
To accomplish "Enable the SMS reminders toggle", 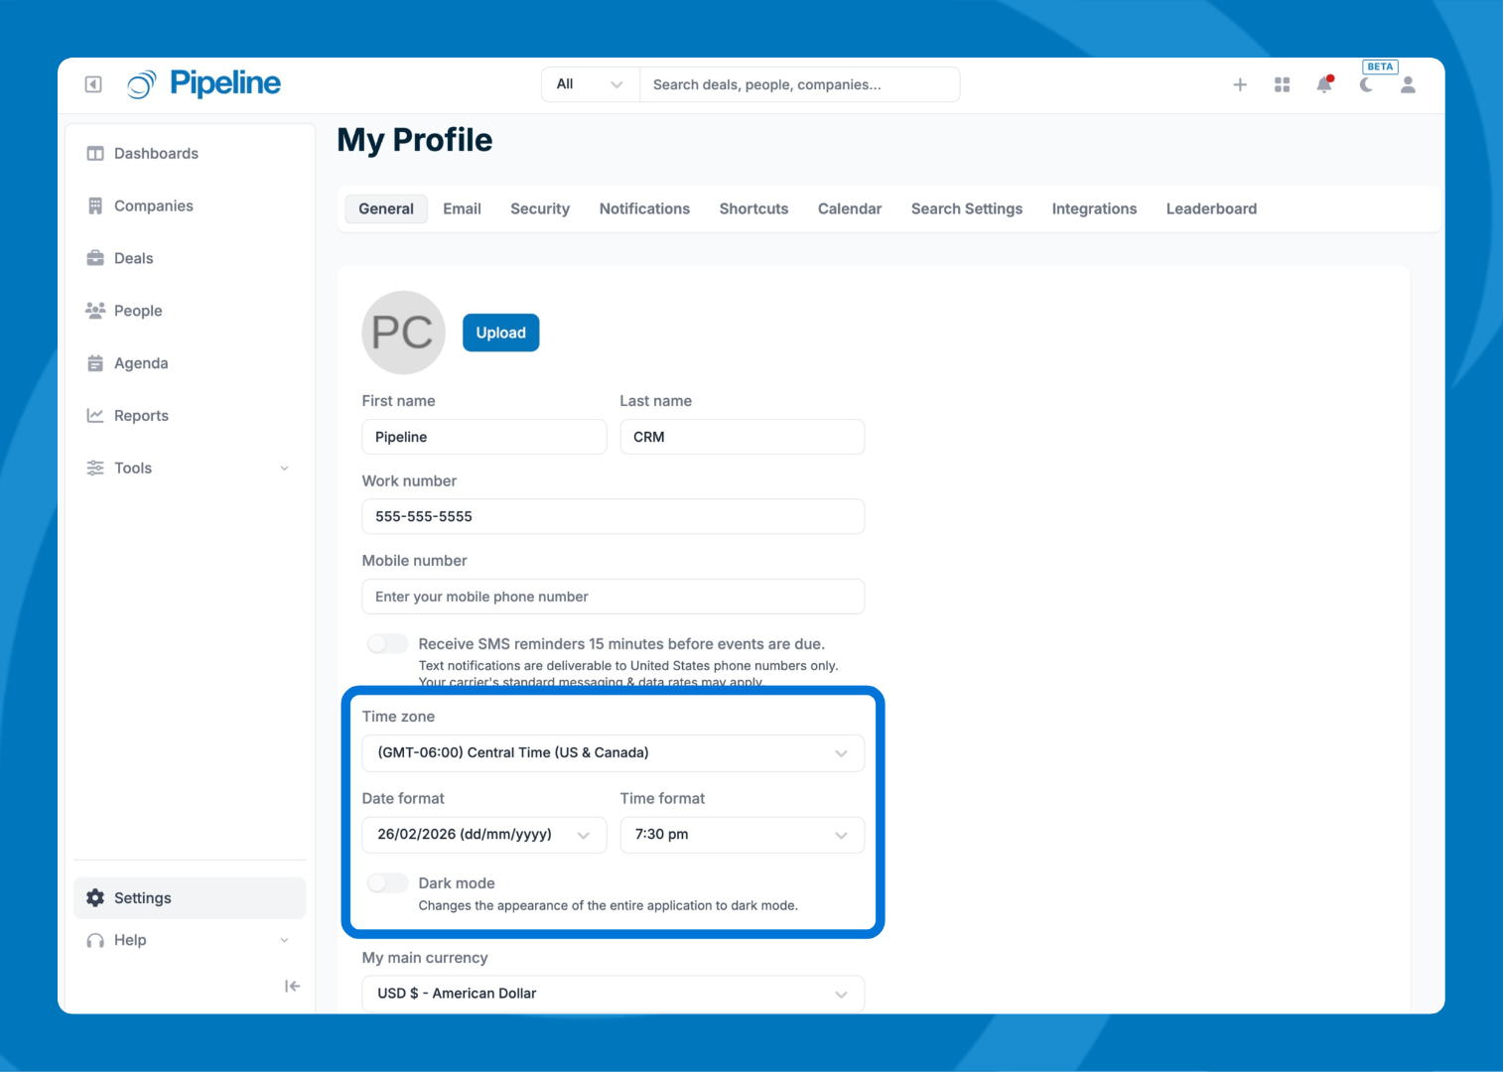I will [387, 644].
